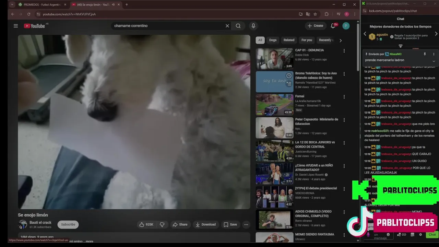
Task: Open Kick chat settings gear icon
Action: click(x=420, y=235)
